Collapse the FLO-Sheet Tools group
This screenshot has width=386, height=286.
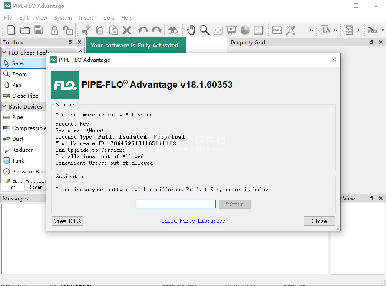coord(4,52)
